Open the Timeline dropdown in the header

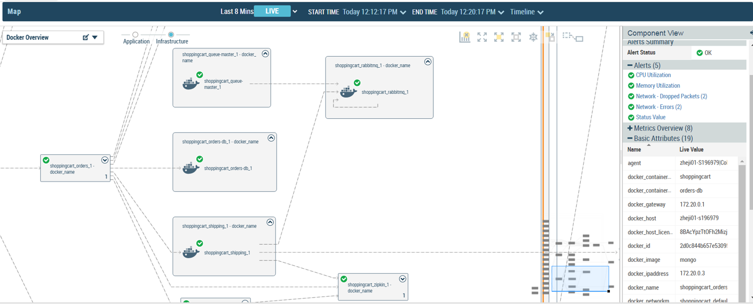526,12
